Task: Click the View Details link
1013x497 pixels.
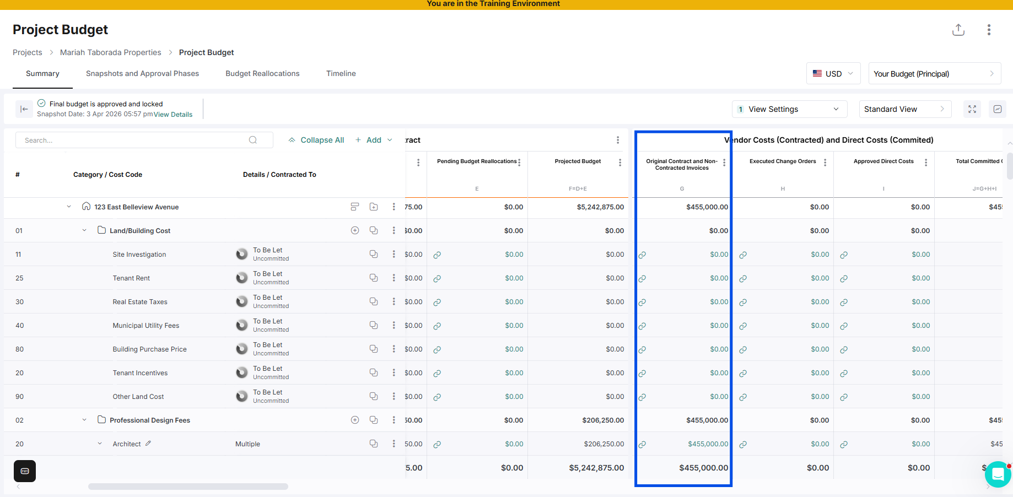Action: pos(173,115)
